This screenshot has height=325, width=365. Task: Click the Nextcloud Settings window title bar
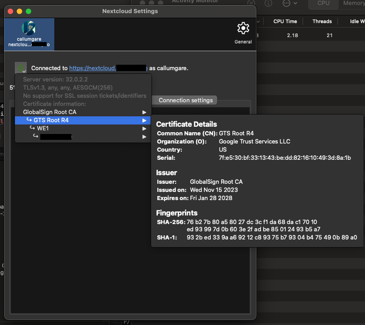[129, 11]
